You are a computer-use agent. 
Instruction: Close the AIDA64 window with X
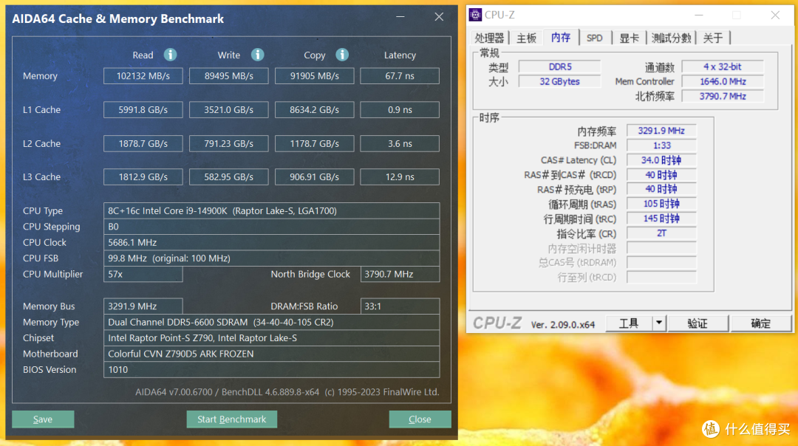coord(439,17)
